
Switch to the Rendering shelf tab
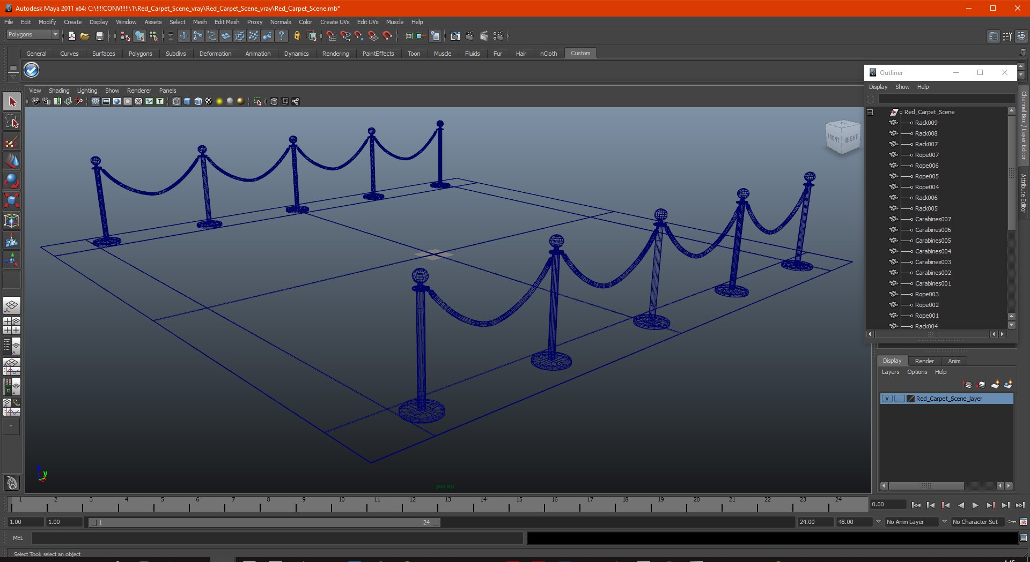click(335, 54)
